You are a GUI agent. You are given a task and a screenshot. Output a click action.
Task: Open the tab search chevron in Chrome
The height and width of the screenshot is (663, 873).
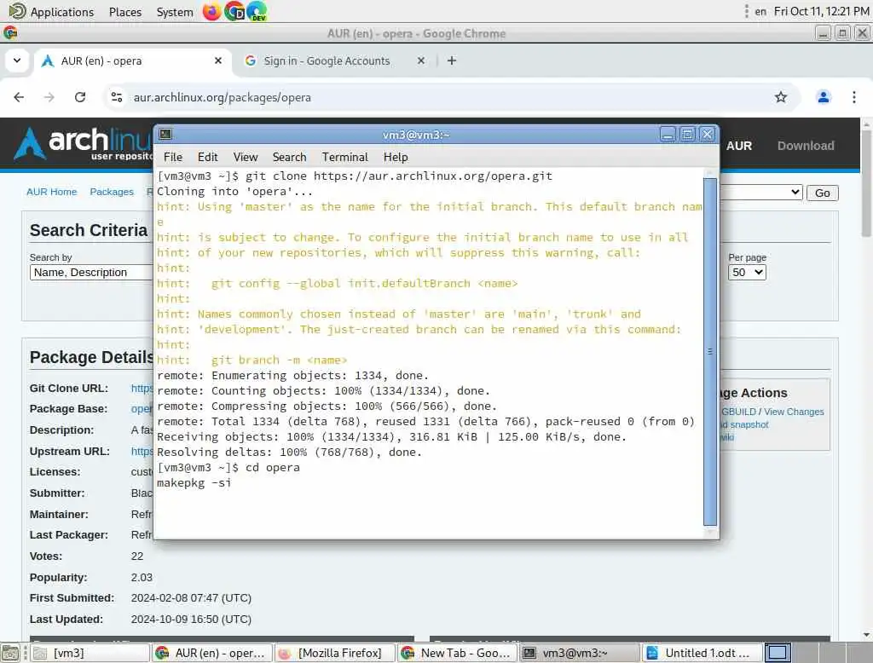coord(17,61)
